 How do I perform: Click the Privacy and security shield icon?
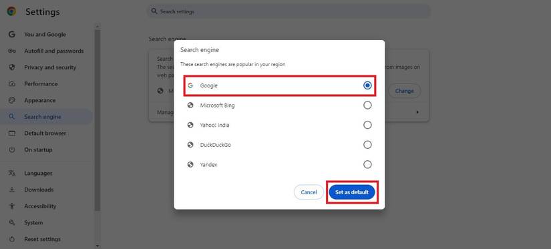point(12,67)
